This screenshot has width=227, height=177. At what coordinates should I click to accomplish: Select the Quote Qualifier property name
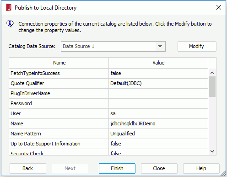pyautogui.click(x=59, y=83)
